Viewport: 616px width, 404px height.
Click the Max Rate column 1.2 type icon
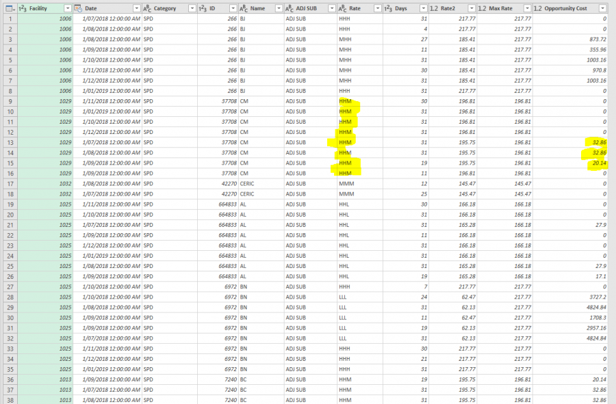point(483,8)
